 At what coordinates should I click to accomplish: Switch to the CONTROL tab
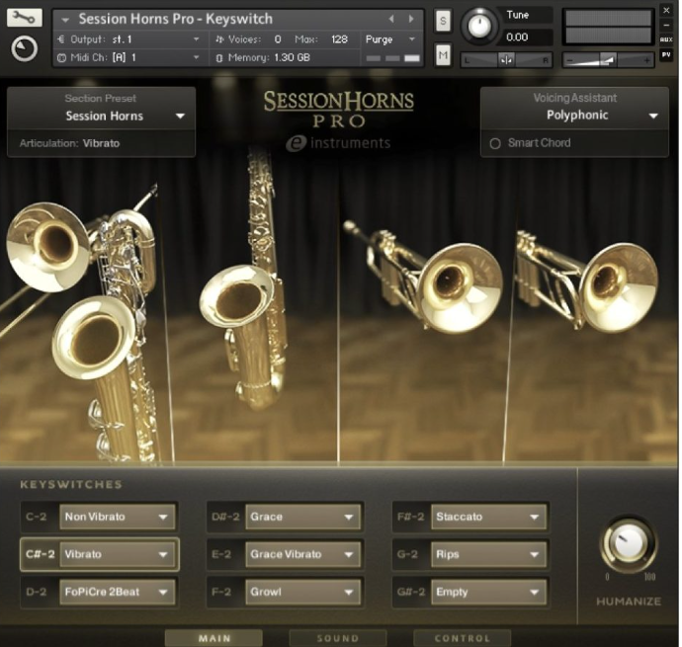pyautogui.click(x=462, y=638)
